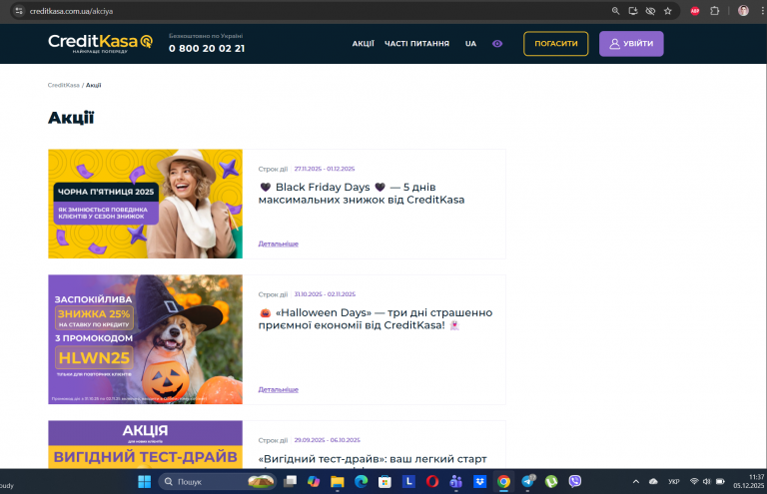The width and height of the screenshot is (767, 494).
Task: Open uTorrent from the taskbar
Action: point(551,482)
